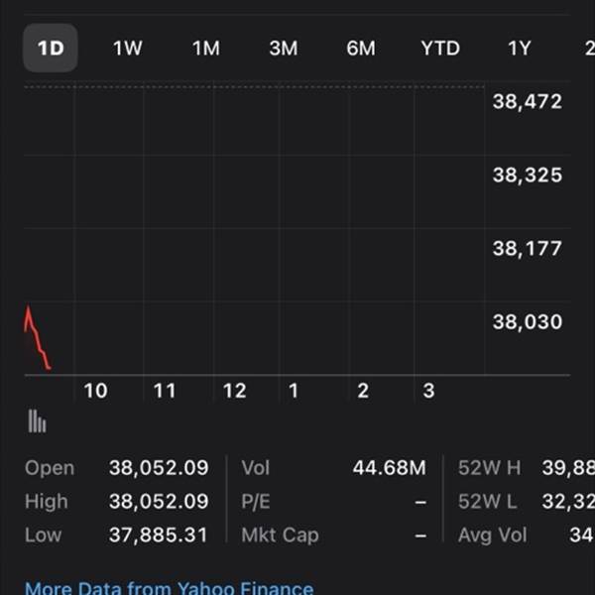Switch to the 1W range

(x=128, y=49)
